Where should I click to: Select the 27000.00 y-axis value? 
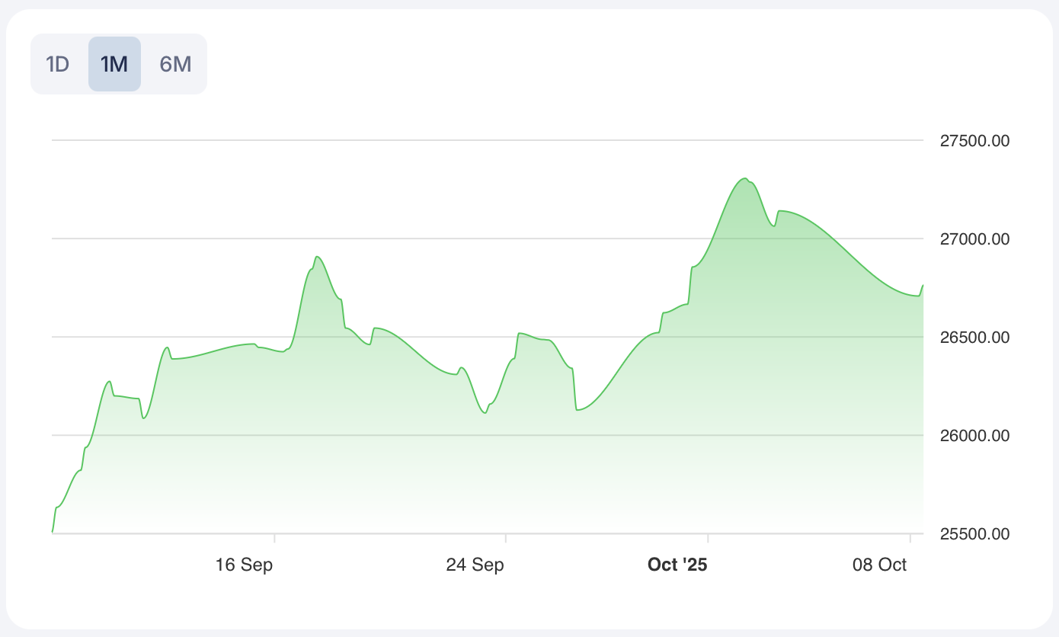[974, 239]
